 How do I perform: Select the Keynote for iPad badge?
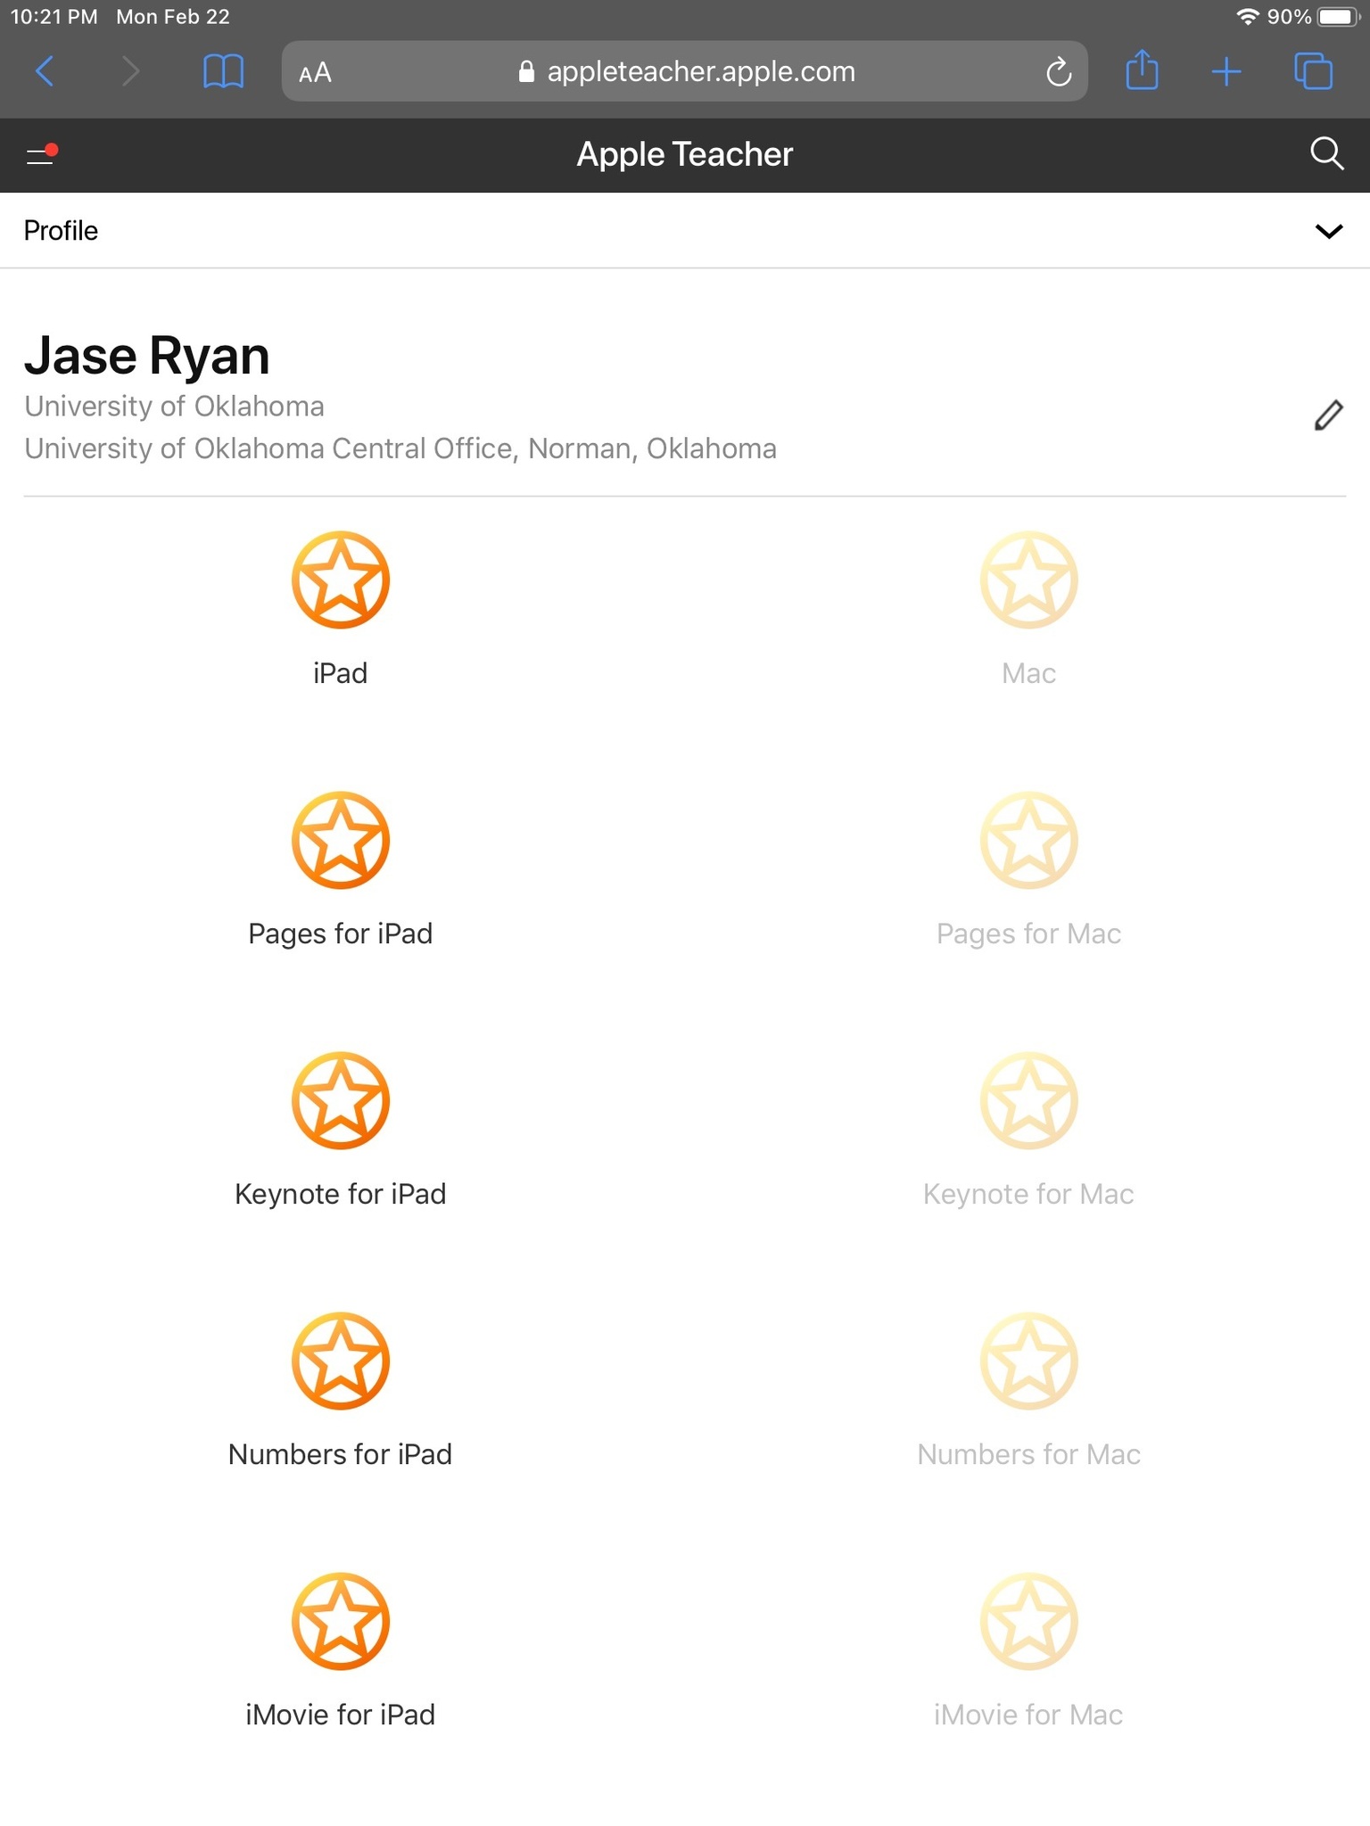(340, 1100)
